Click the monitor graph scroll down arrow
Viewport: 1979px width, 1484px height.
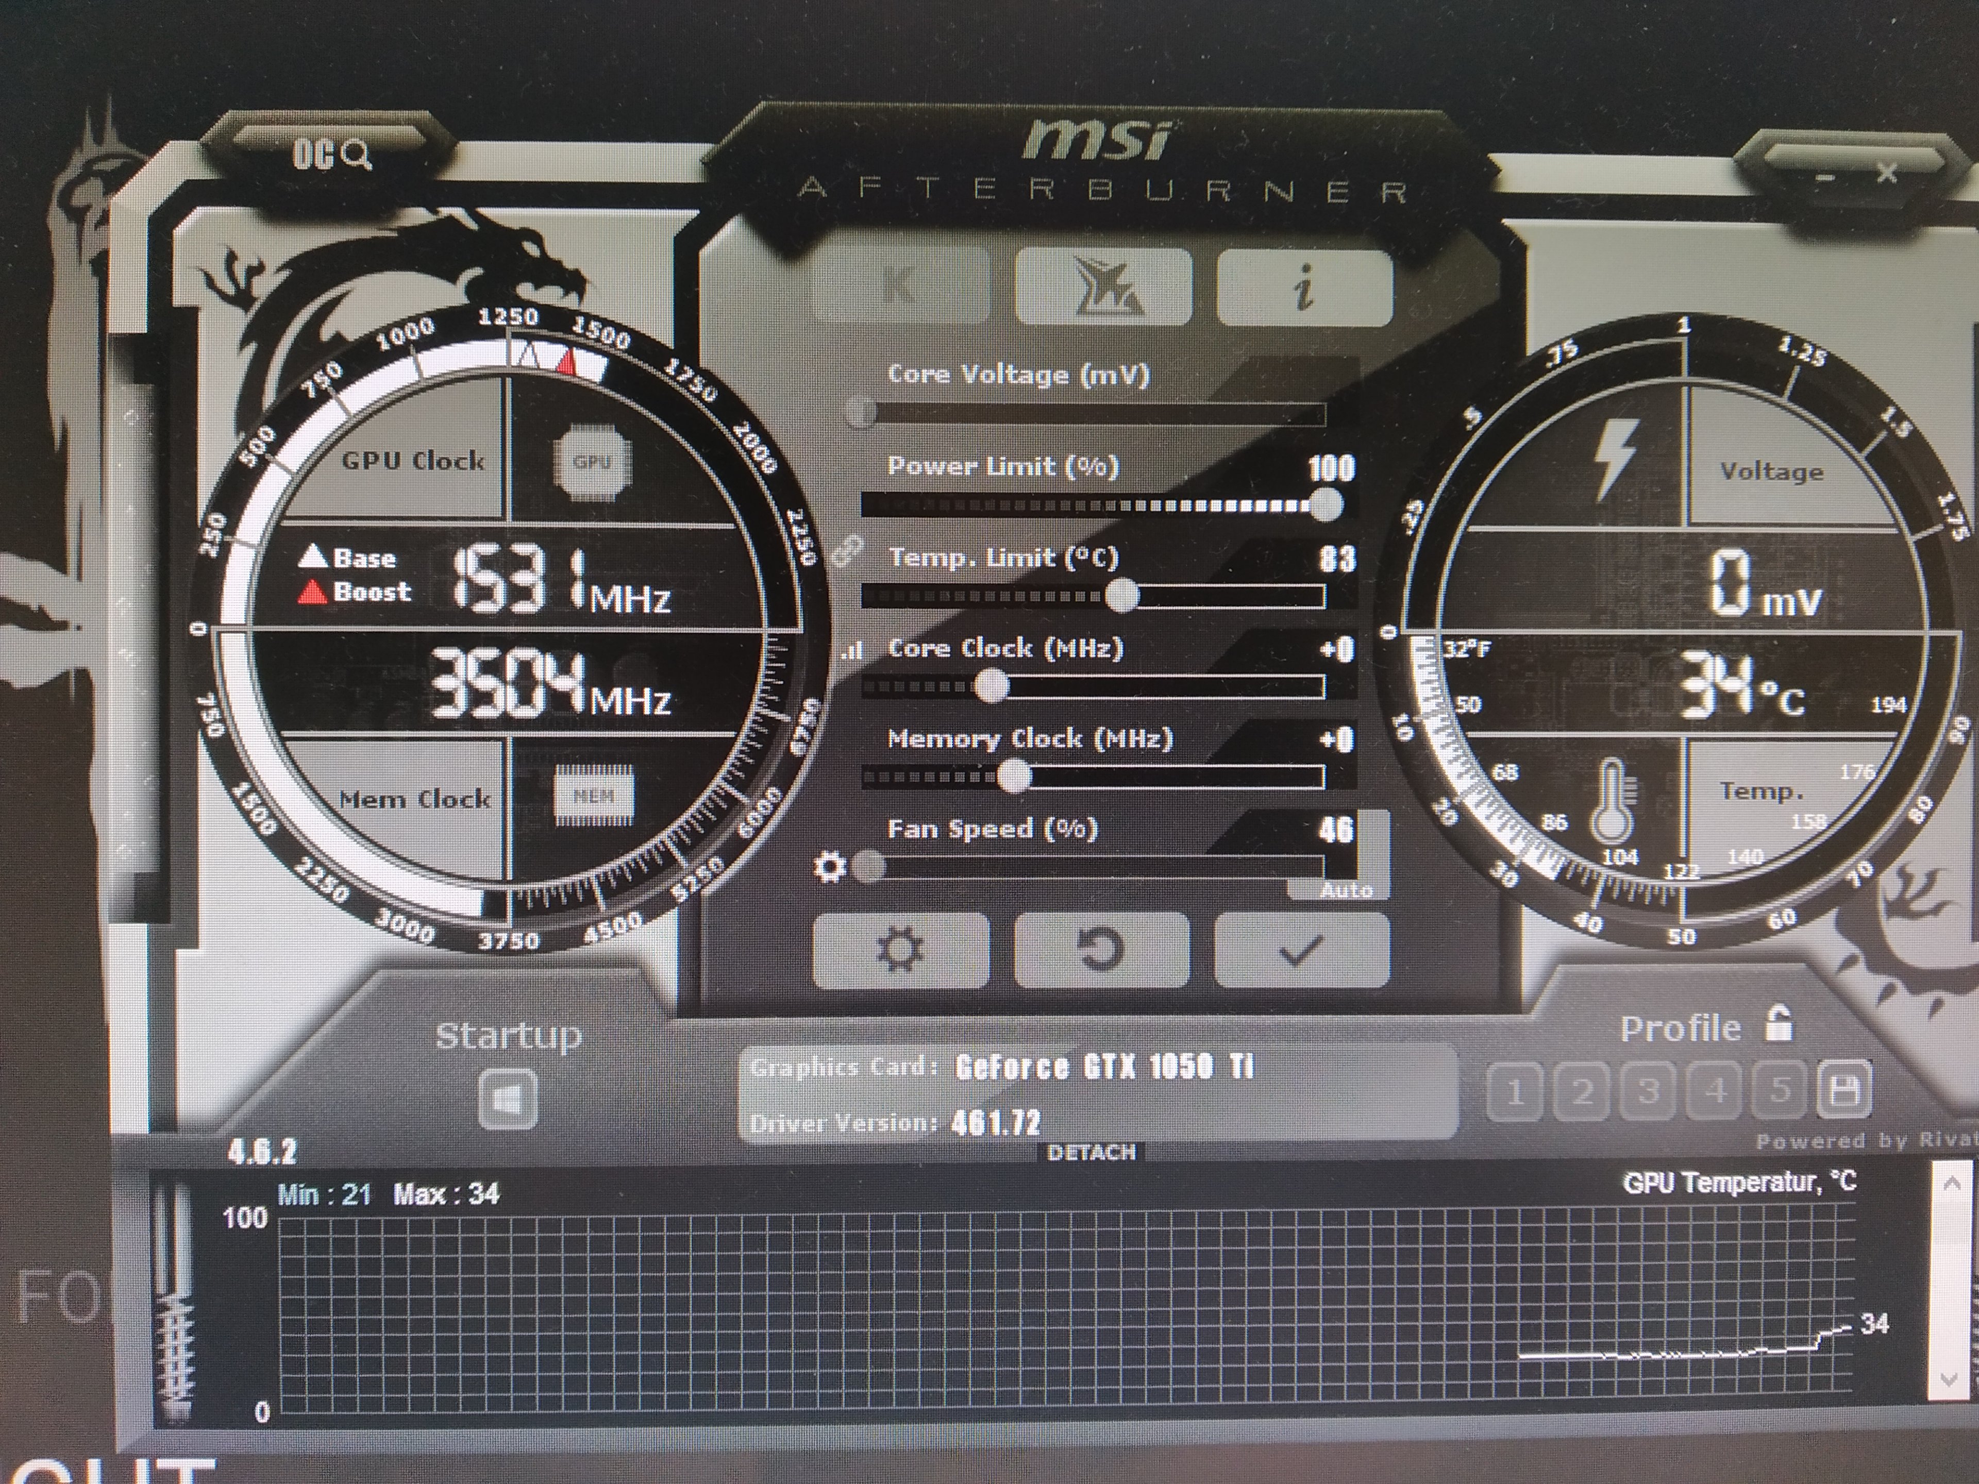point(1950,1379)
